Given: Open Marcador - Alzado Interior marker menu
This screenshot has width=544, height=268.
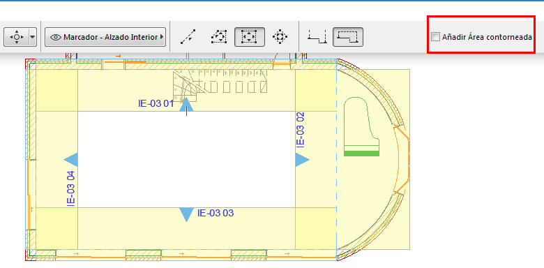Looking at the screenshot, I should (x=105, y=37).
